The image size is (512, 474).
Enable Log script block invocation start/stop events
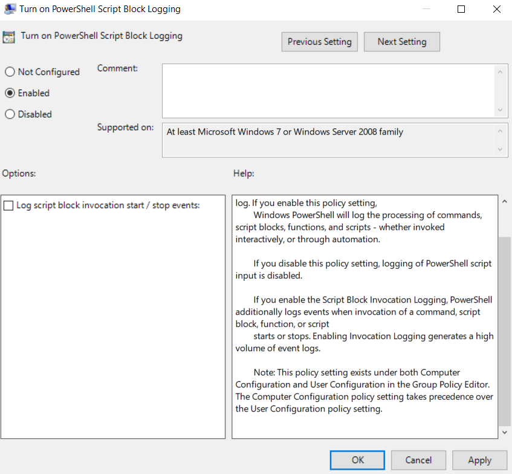tap(8, 206)
